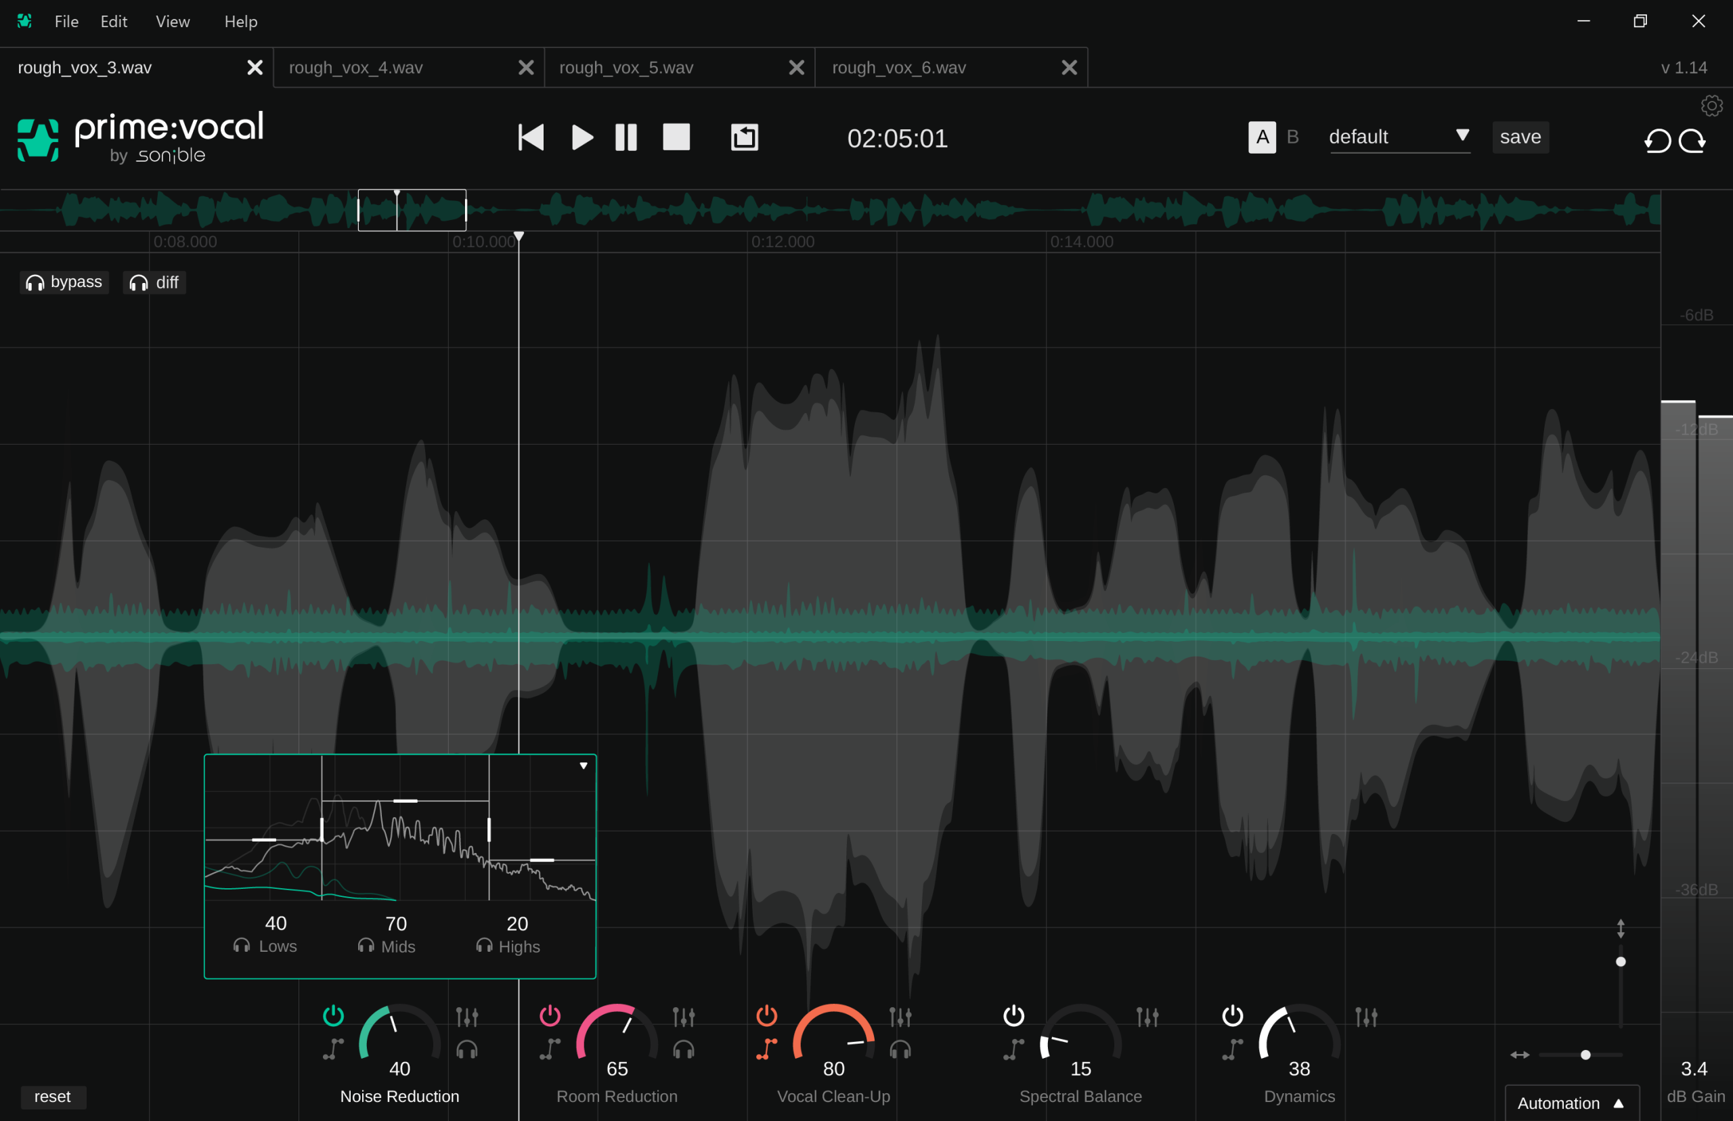1733x1121 pixels.
Task: Undo the last change
Action: point(1657,141)
